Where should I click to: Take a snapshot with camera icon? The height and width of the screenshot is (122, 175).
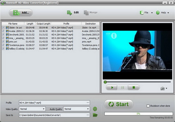162,89
